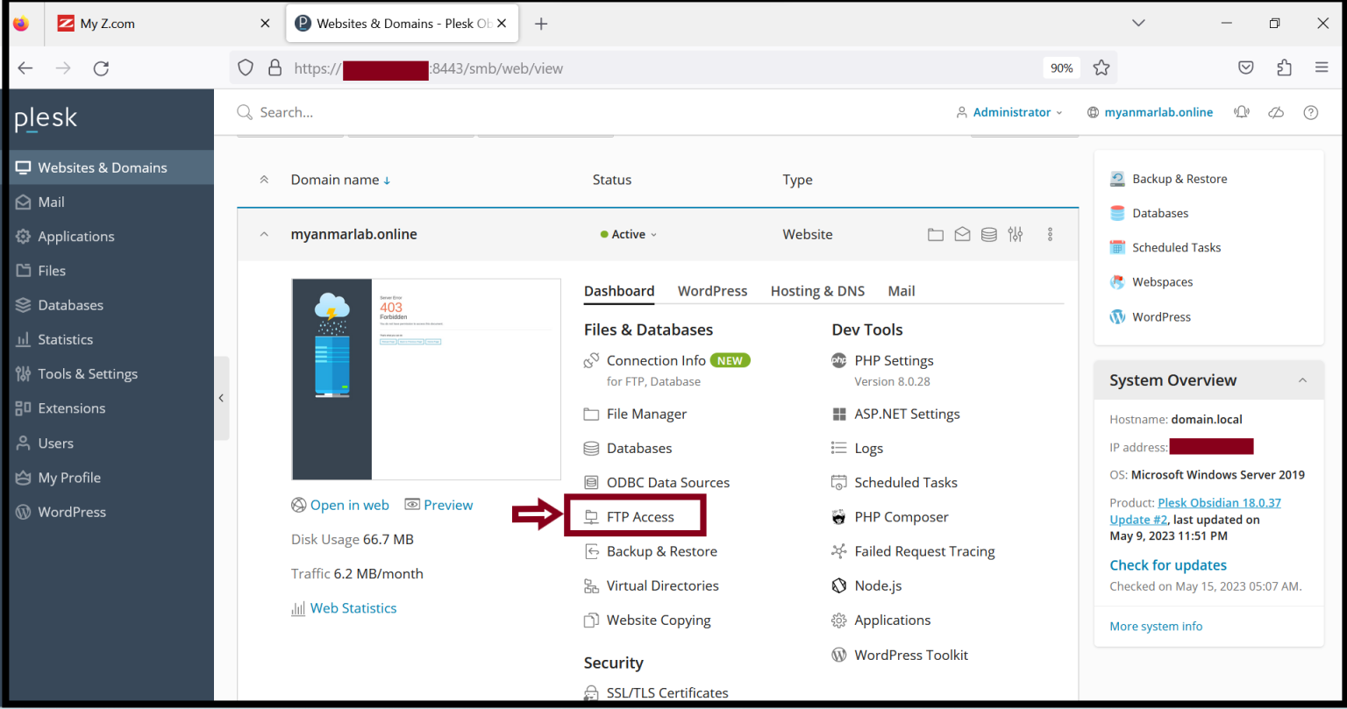Open PHP Settings in Dev Tools
The image size is (1347, 709).
point(894,360)
